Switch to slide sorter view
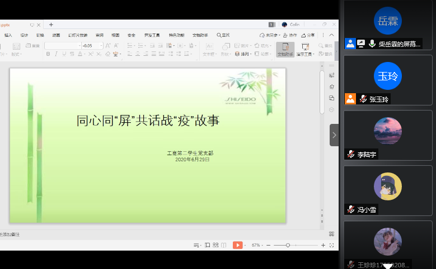The height and width of the screenshot is (269, 436). click(x=215, y=245)
